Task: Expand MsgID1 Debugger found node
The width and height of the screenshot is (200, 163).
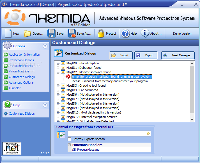Action: pyautogui.click(x=58, y=68)
